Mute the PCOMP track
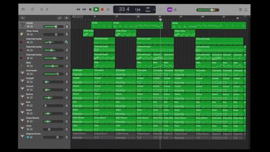 tap(28, 82)
